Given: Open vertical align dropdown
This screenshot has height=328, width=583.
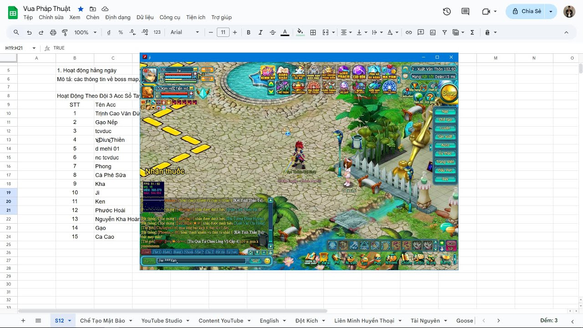Looking at the screenshot, I should [362, 32].
